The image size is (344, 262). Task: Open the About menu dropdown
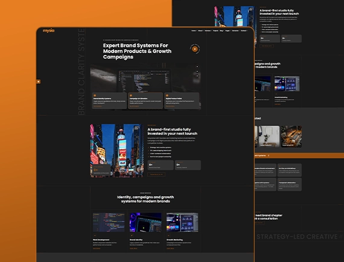[201, 31]
